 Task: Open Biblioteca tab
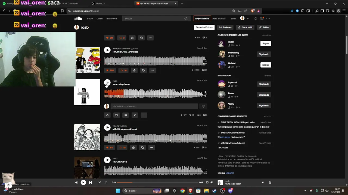[x=112, y=18]
